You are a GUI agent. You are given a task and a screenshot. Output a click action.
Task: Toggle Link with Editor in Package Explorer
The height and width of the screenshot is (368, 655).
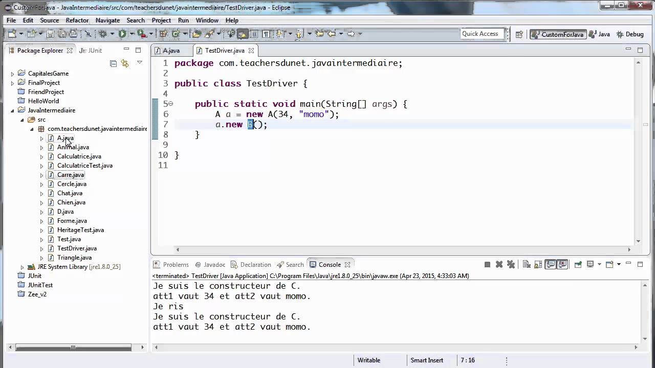point(125,63)
